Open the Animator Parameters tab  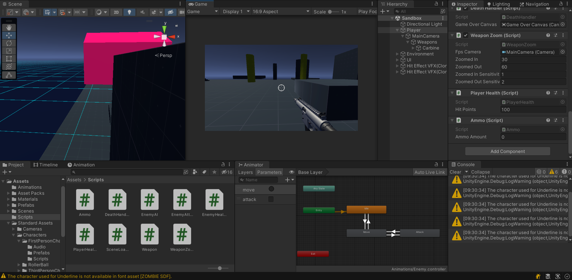pos(269,172)
